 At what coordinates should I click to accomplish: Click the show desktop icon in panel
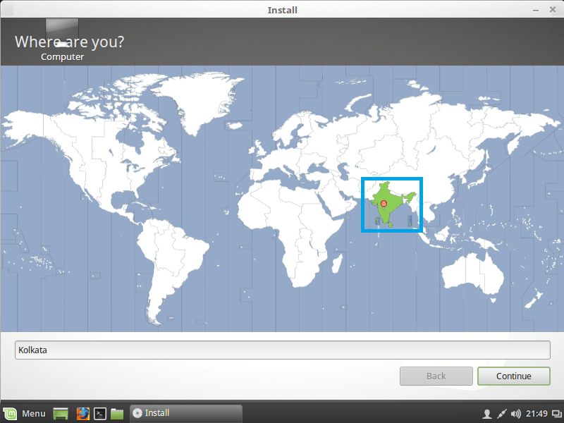(x=61, y=414)
